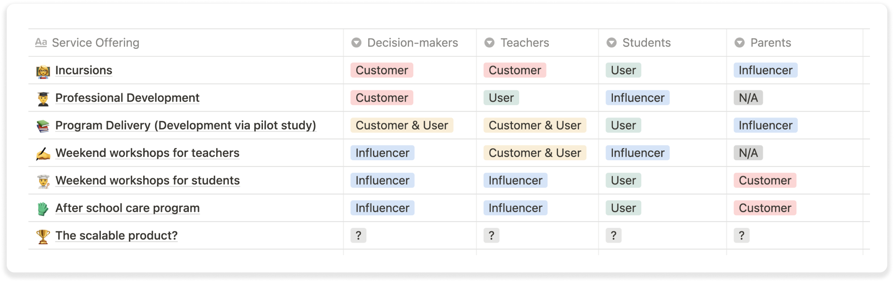Click the green glove icon for after school care

(x=43, y=209)
